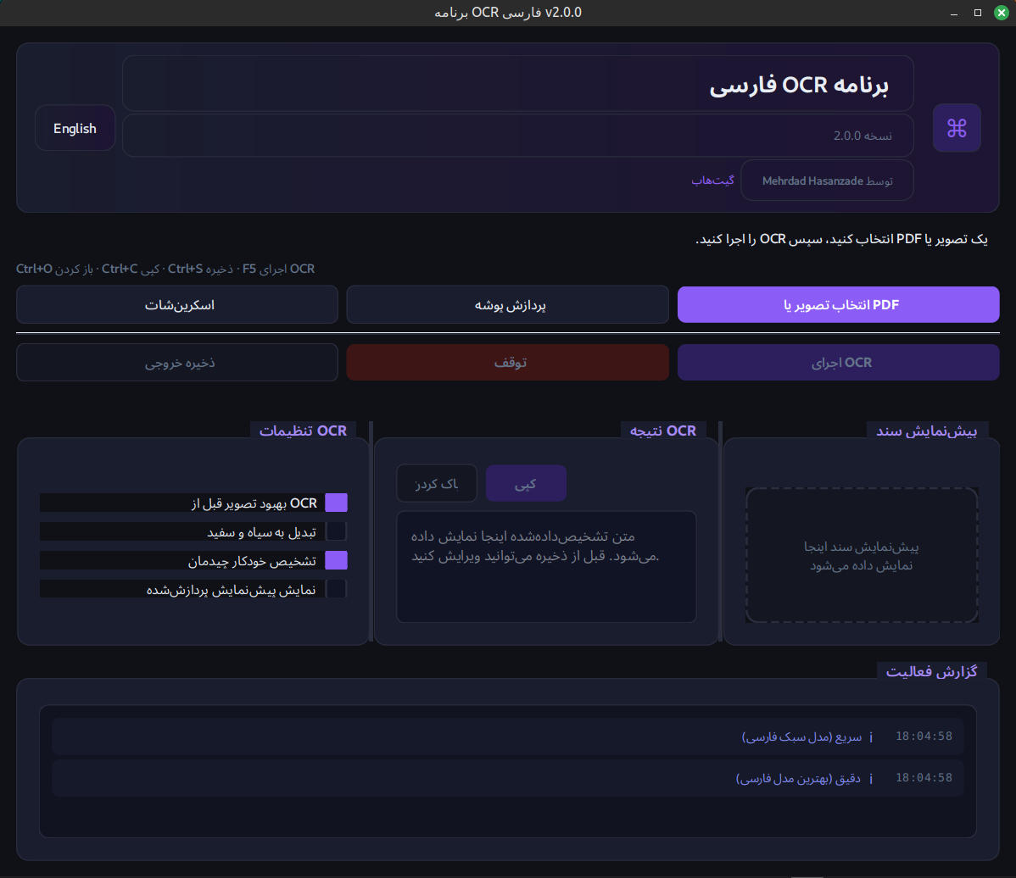
Task: Click the 'گزارش فعالیت' activity log title
Action: tap(932, 671)
